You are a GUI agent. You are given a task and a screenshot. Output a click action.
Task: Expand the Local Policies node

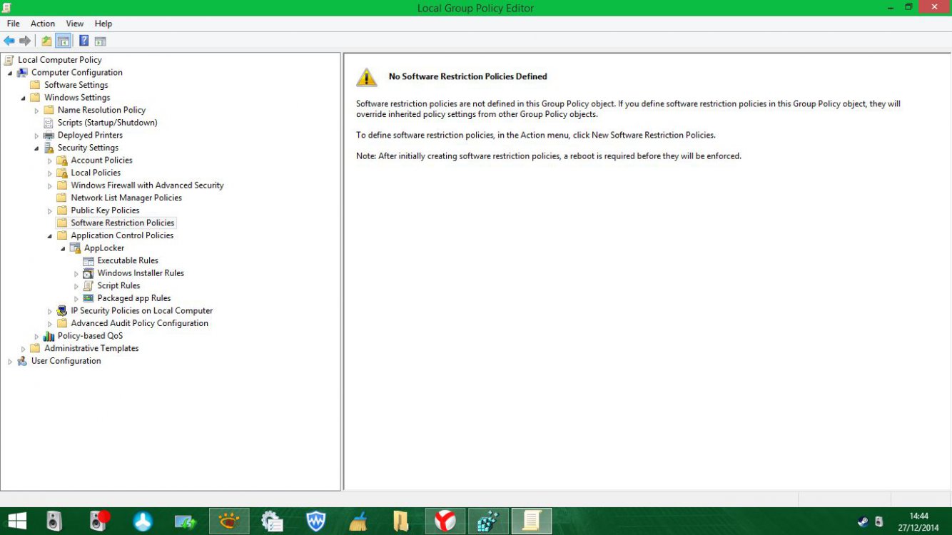[x=50, y=173]
